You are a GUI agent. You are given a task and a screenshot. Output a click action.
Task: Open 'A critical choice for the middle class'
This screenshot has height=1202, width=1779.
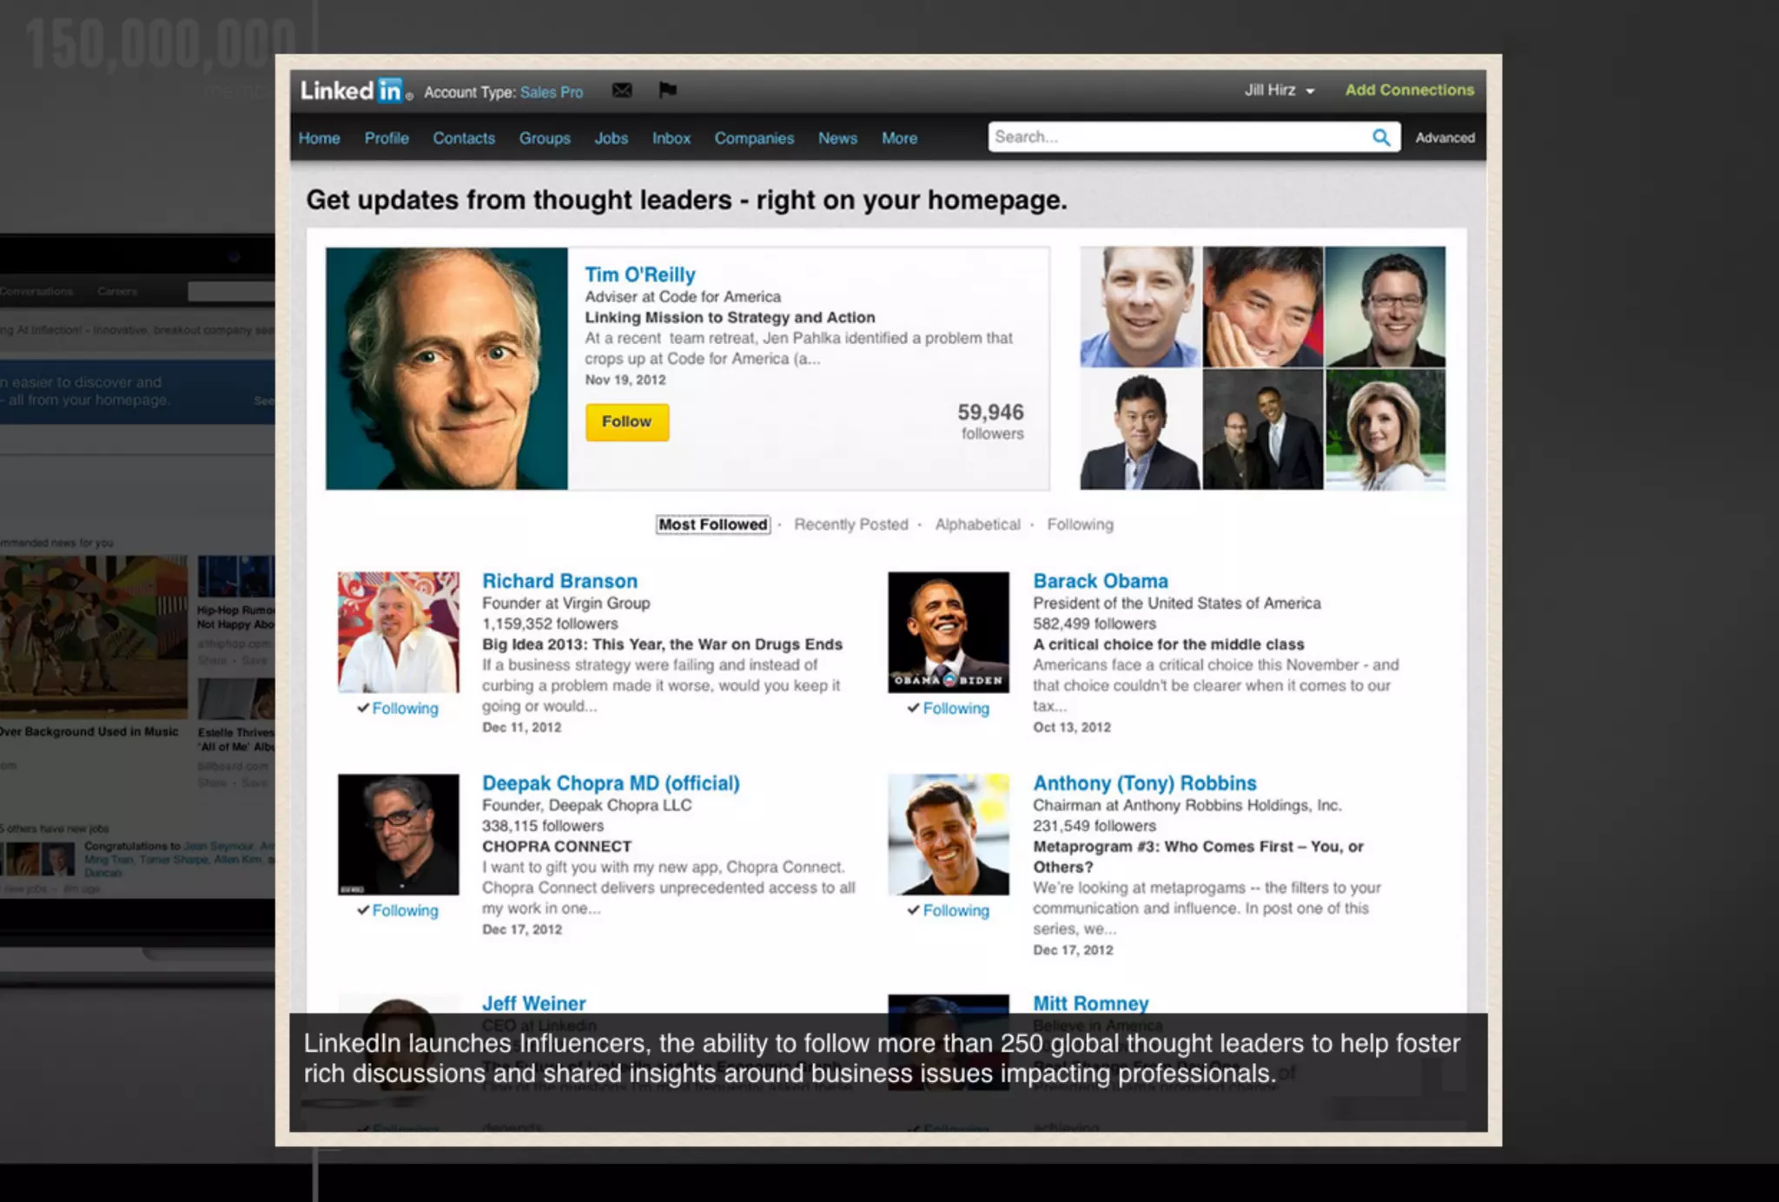(1168, 644)
